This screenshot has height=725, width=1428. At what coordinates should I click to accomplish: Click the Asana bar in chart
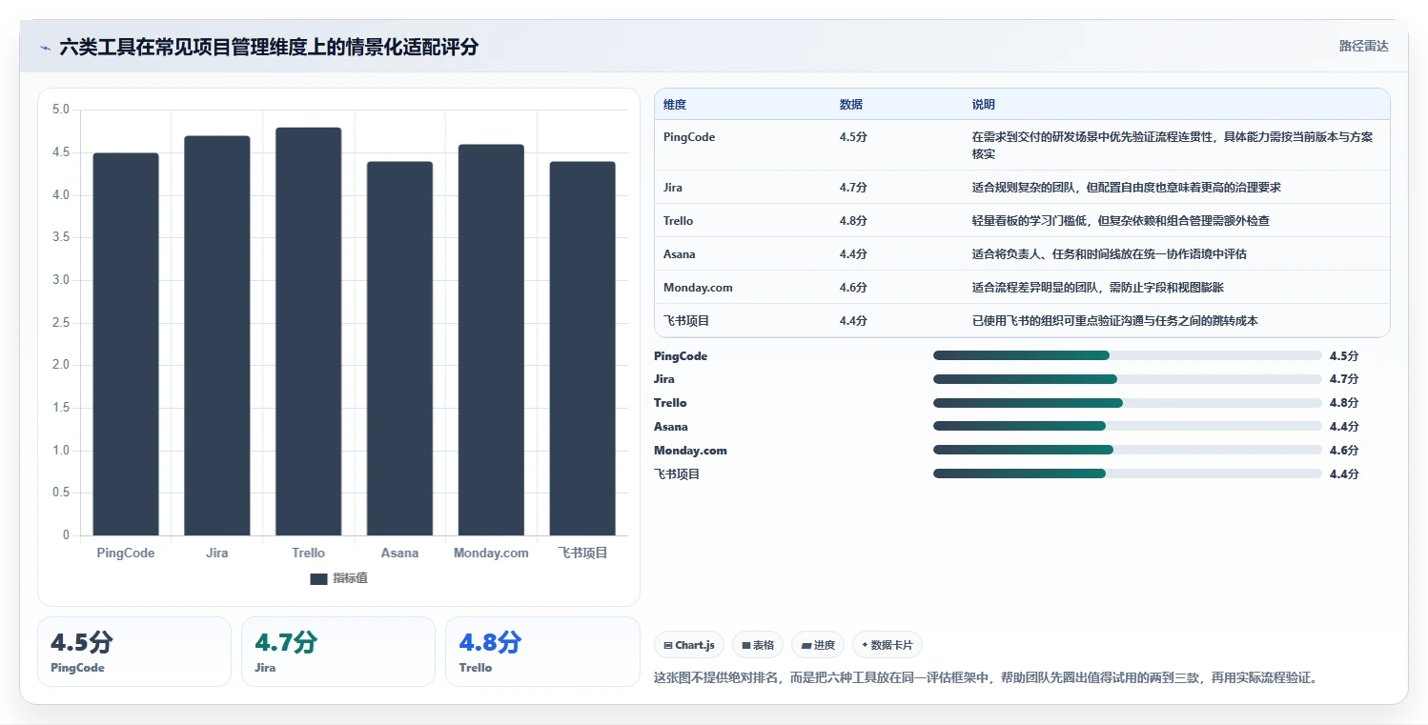point(399,349)
